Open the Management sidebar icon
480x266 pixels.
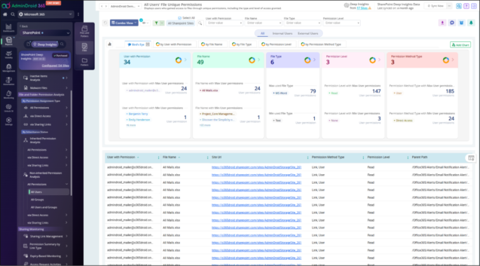pos(9,68)
